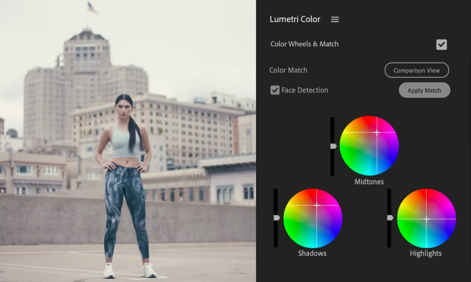The image size is (471, 282).
Task: Click the Color Wheels & Match section heading
Action: [x=304, y=44]
